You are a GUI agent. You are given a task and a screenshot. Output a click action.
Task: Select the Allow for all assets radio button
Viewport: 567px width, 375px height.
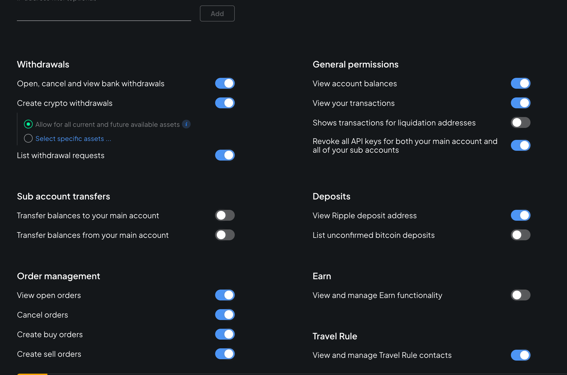(28, 124)
